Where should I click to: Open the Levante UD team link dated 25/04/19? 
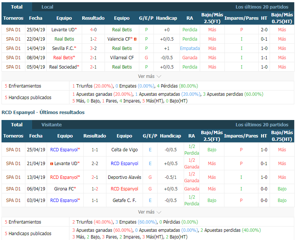tap(64, 30)
